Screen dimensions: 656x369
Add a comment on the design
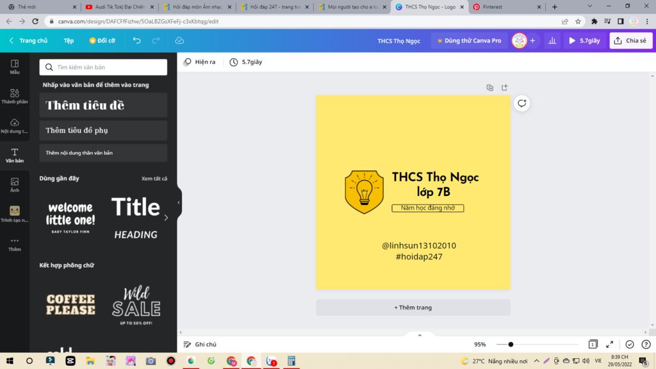coord(521,103)
